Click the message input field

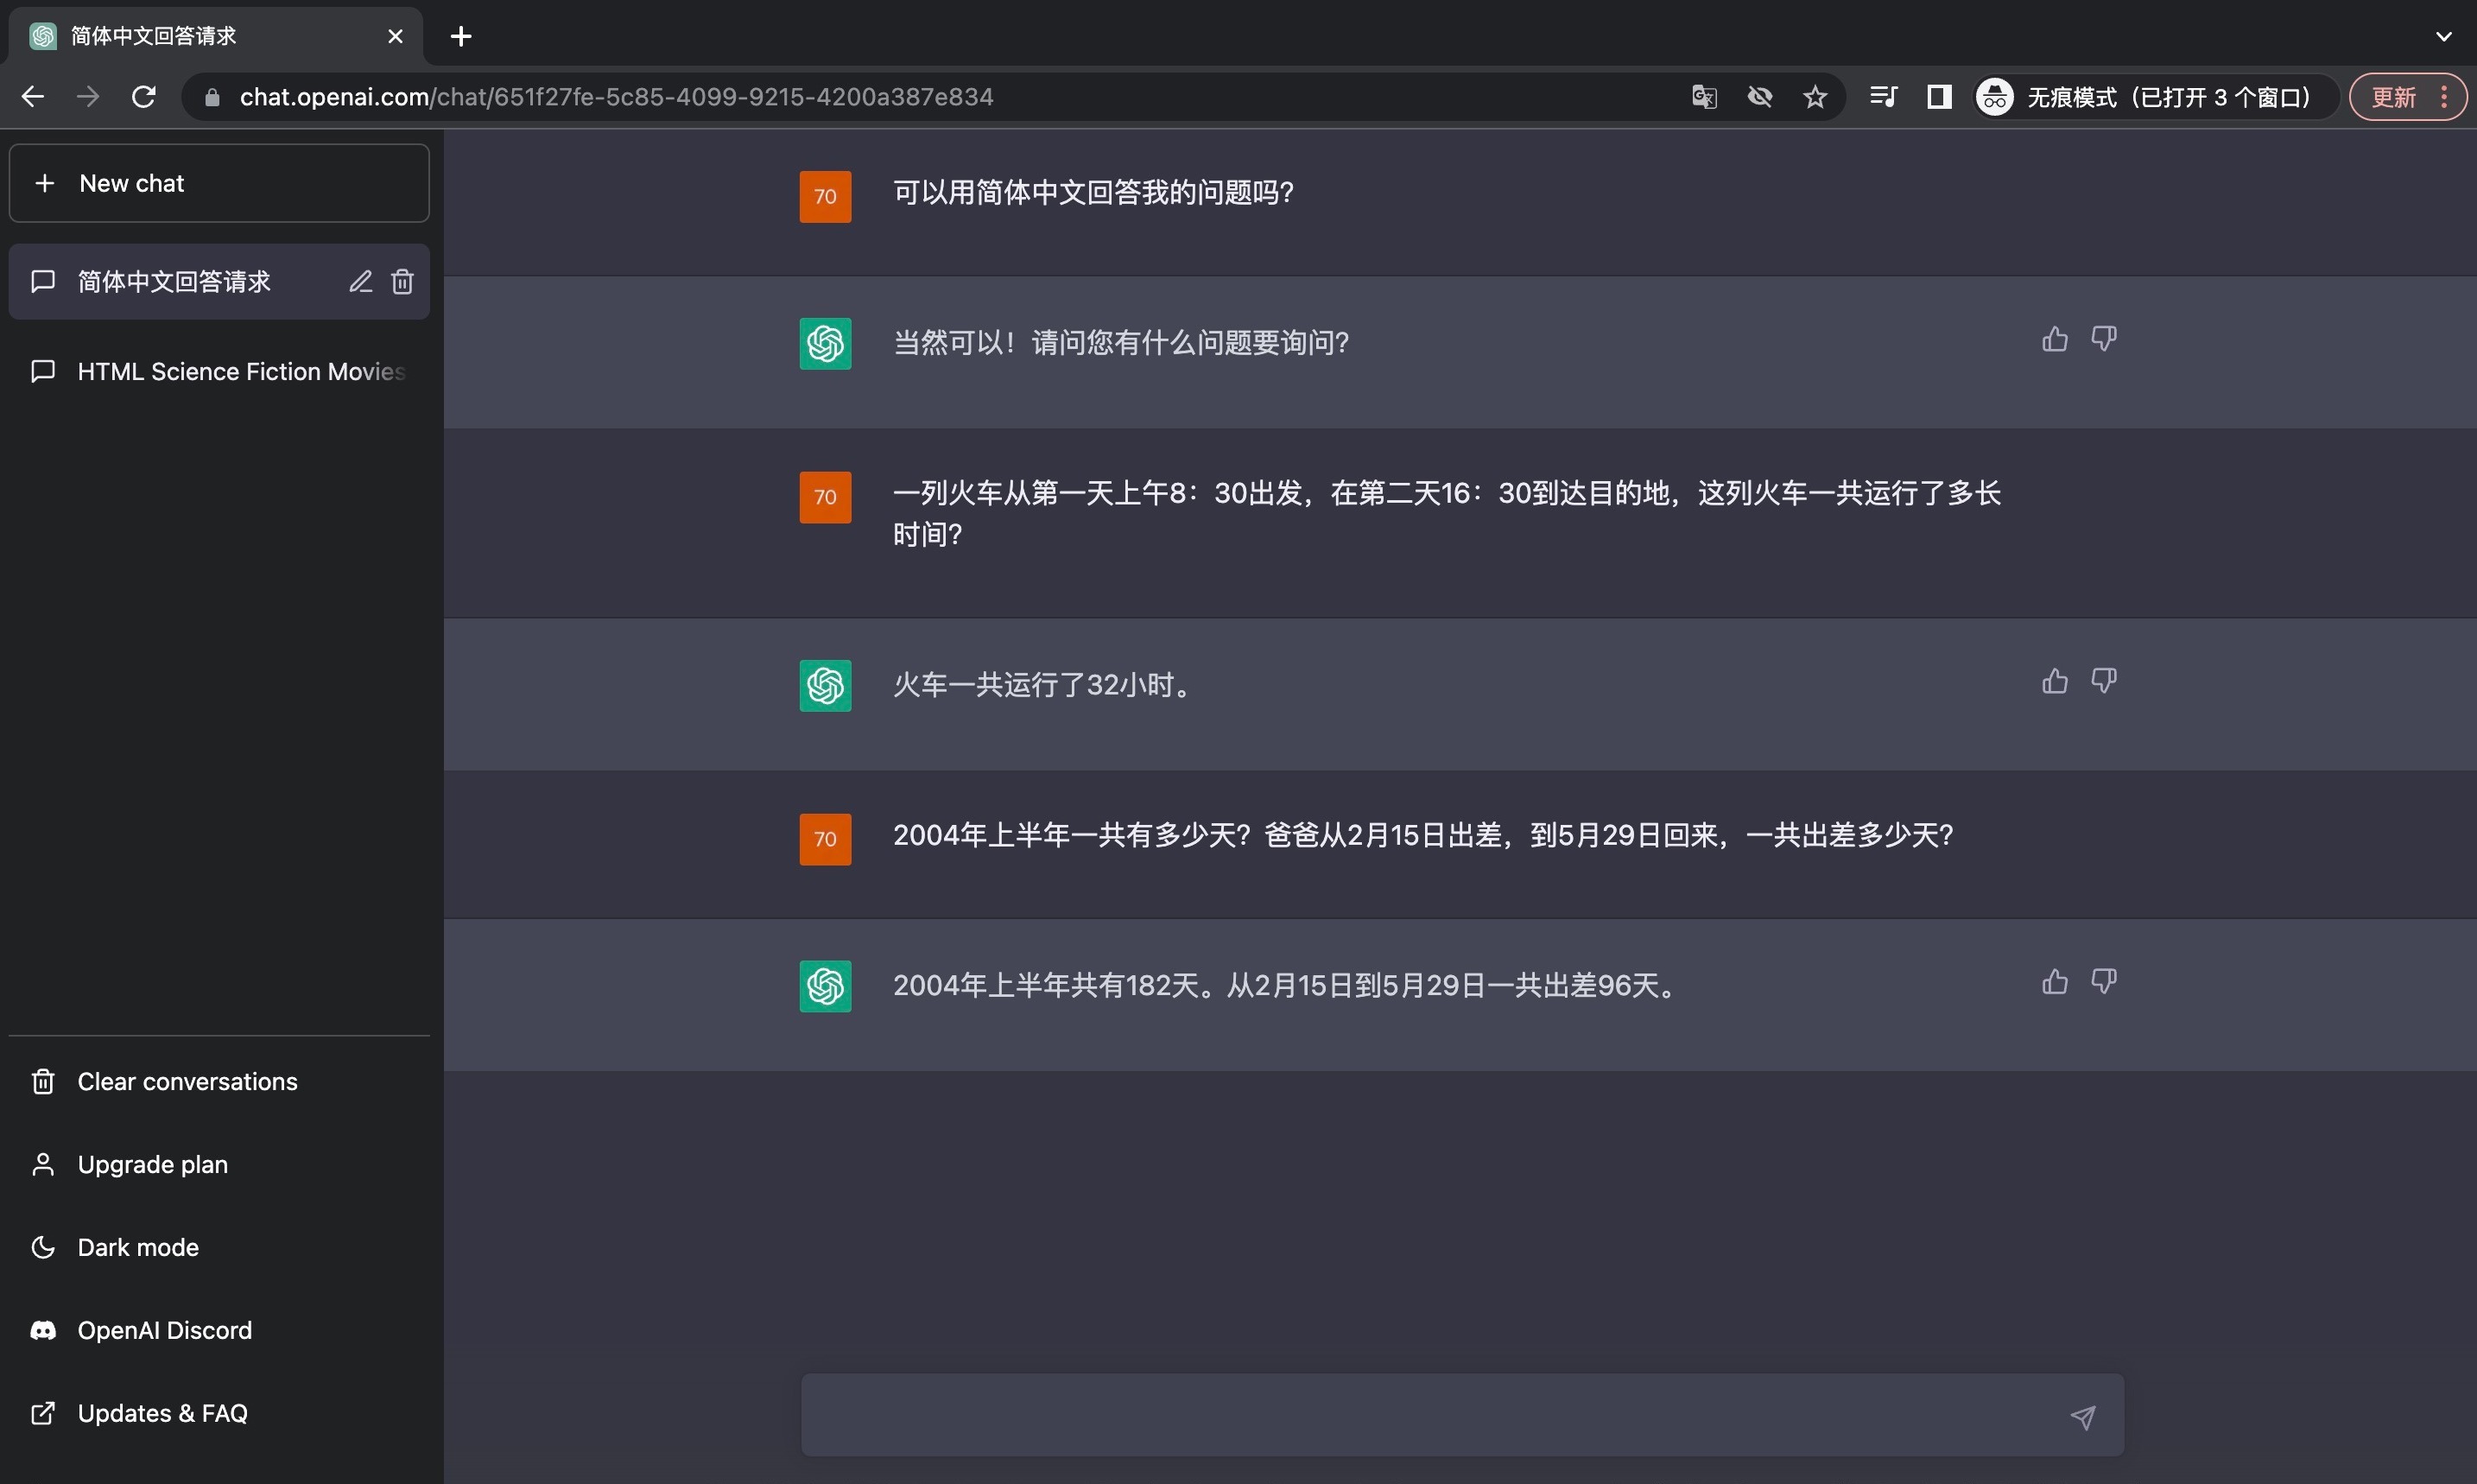point(1399,1415)
